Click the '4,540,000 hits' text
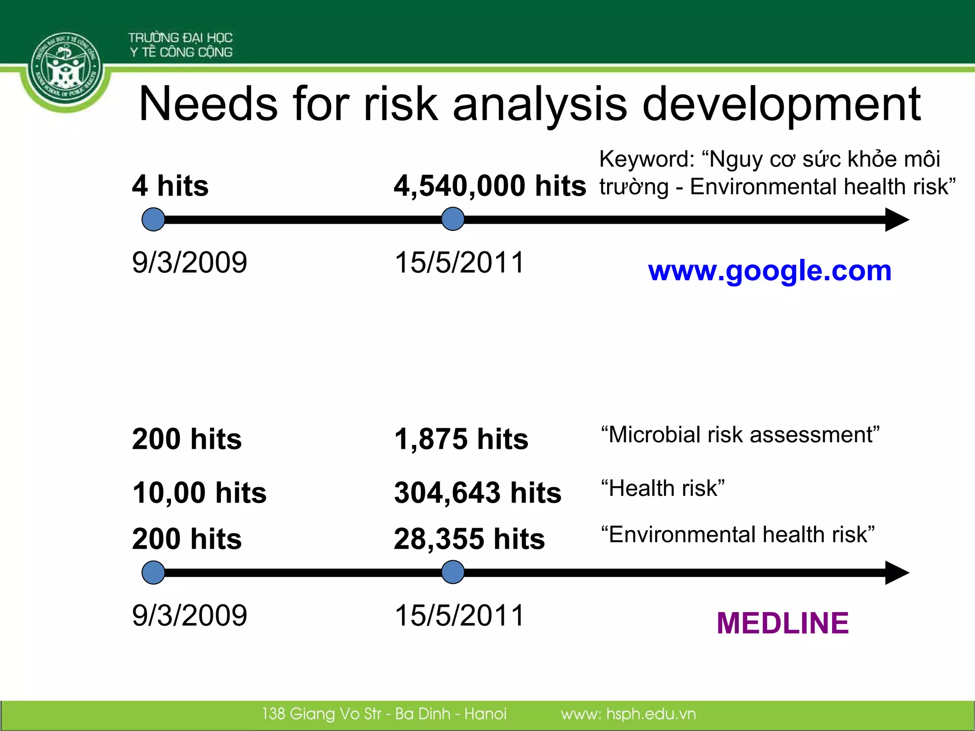Viewport: 975px width, 731px height. click(x=490, y=186)
